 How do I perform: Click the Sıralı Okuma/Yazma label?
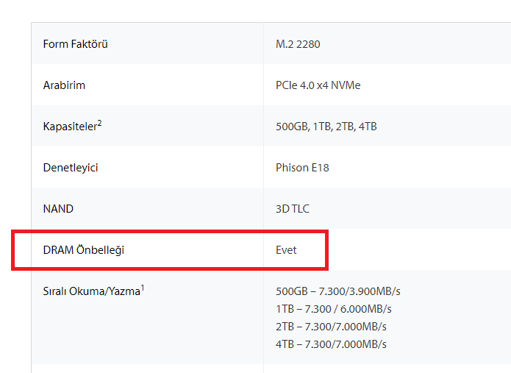pyautogui.click(x=91, y=291)
